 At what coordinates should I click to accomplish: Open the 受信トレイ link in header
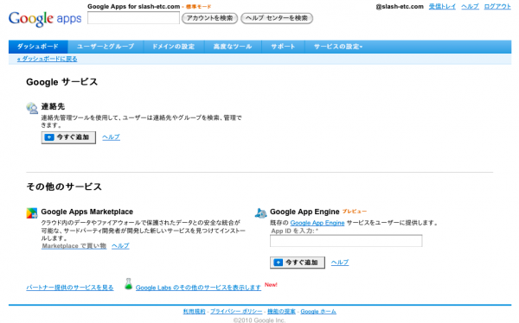tap(442, 6)
